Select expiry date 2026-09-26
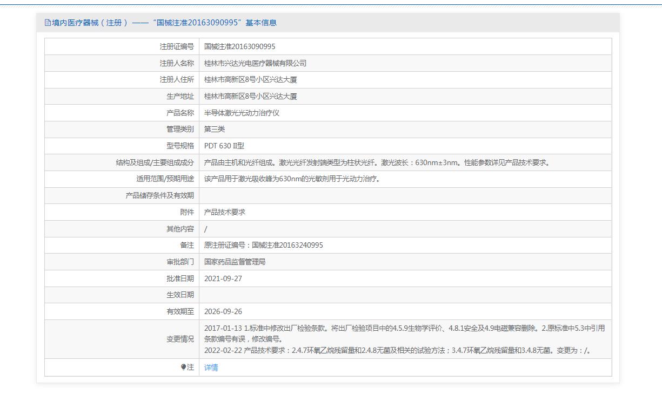This screenshot has width=662, height=395. pyautogui.click(x=223, y=311)
